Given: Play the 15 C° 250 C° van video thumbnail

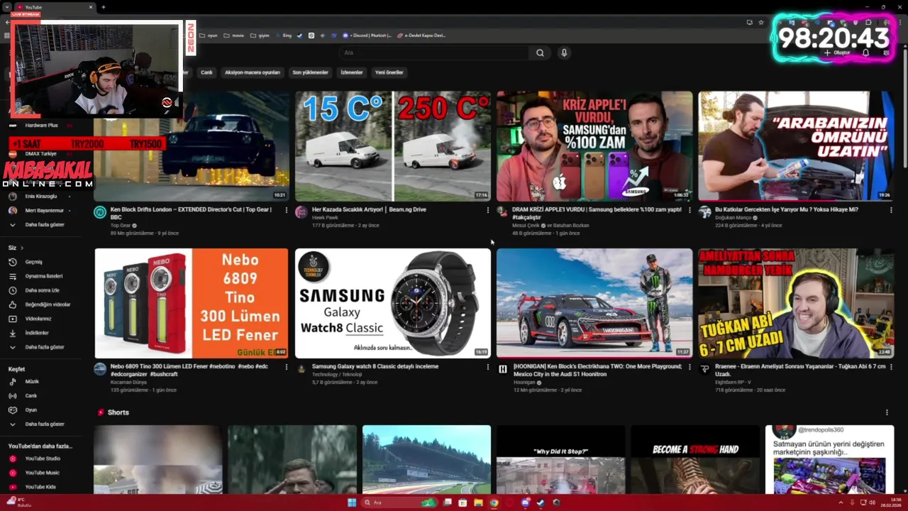Looking at the screenshot, I should click(x=393, y=146).
